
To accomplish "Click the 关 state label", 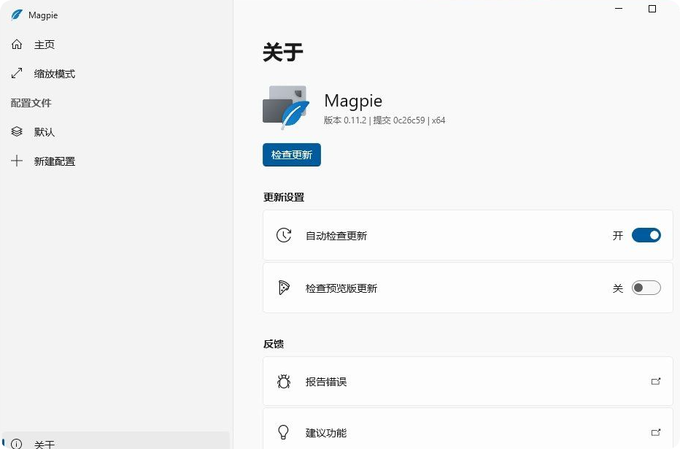I will click(x=617, y=288).
